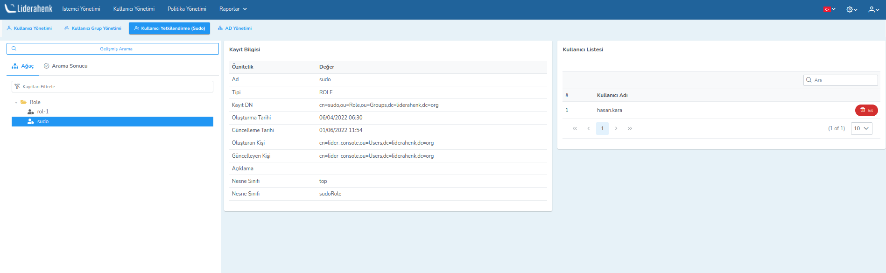This screenshot has height=273, width=886.
Task: Delete hasan.kara with Sil button
Action: [x=866, y=111]
